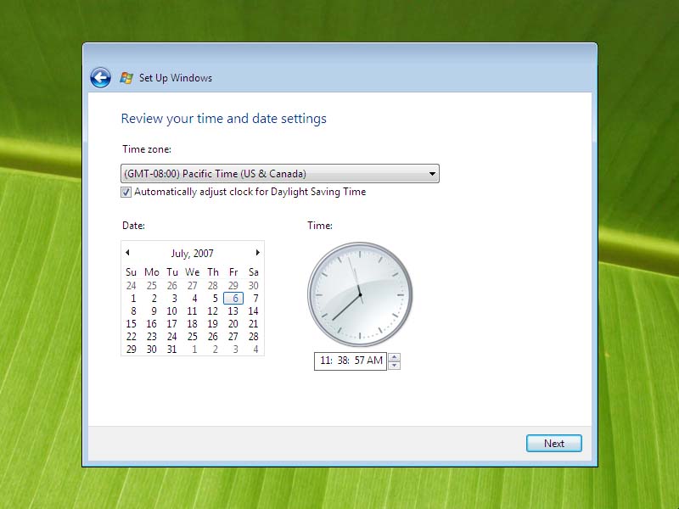Viewport: 679px width, 509px height.
Task: Select July 28 in the calendar
Action: [253, 337]
